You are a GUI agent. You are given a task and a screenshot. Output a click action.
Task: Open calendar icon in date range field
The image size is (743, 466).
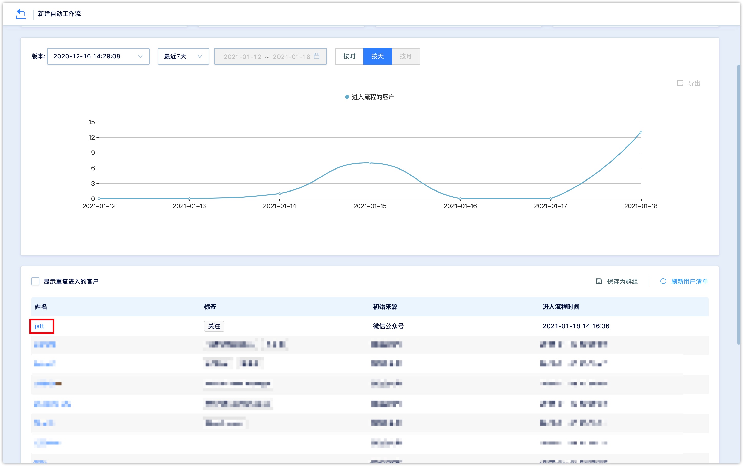point(317,56)
